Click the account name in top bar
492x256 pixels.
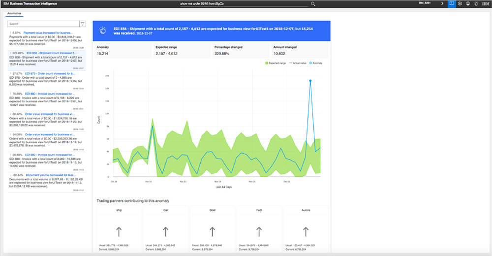coord(425,3)
